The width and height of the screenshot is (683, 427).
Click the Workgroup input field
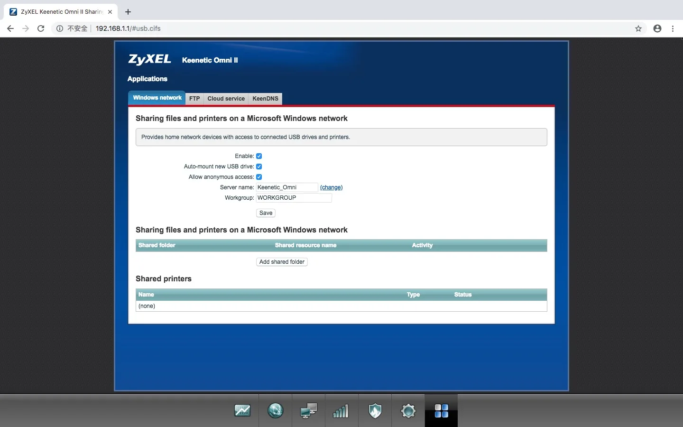(x=294, y=198)
